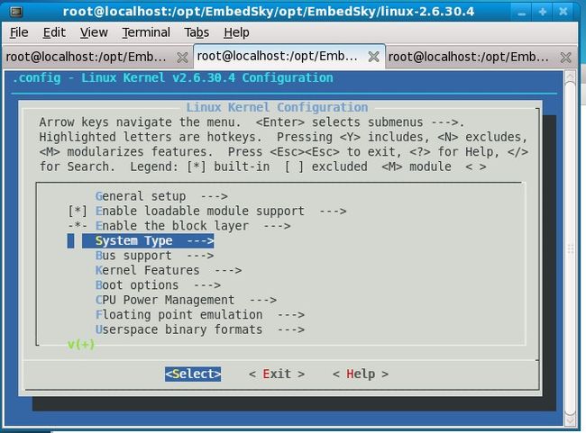
Task: Click the <Select> button
Action: pos(193,374)
